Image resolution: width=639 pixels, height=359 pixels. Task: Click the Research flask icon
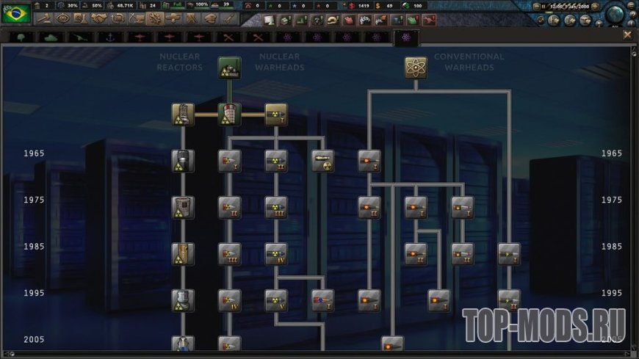coord(81,18)
